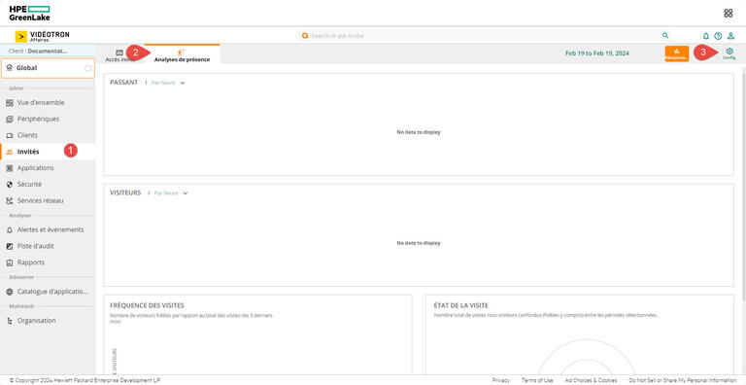The width and height of the screenshot is (746, 385).
Task: Click the orange Récapitulatif summary button
Action: pos(677,53)
